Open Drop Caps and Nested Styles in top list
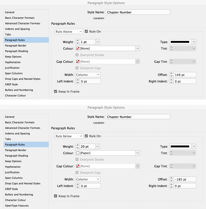Viewport: 206px width, 209px height. [23, 79]
